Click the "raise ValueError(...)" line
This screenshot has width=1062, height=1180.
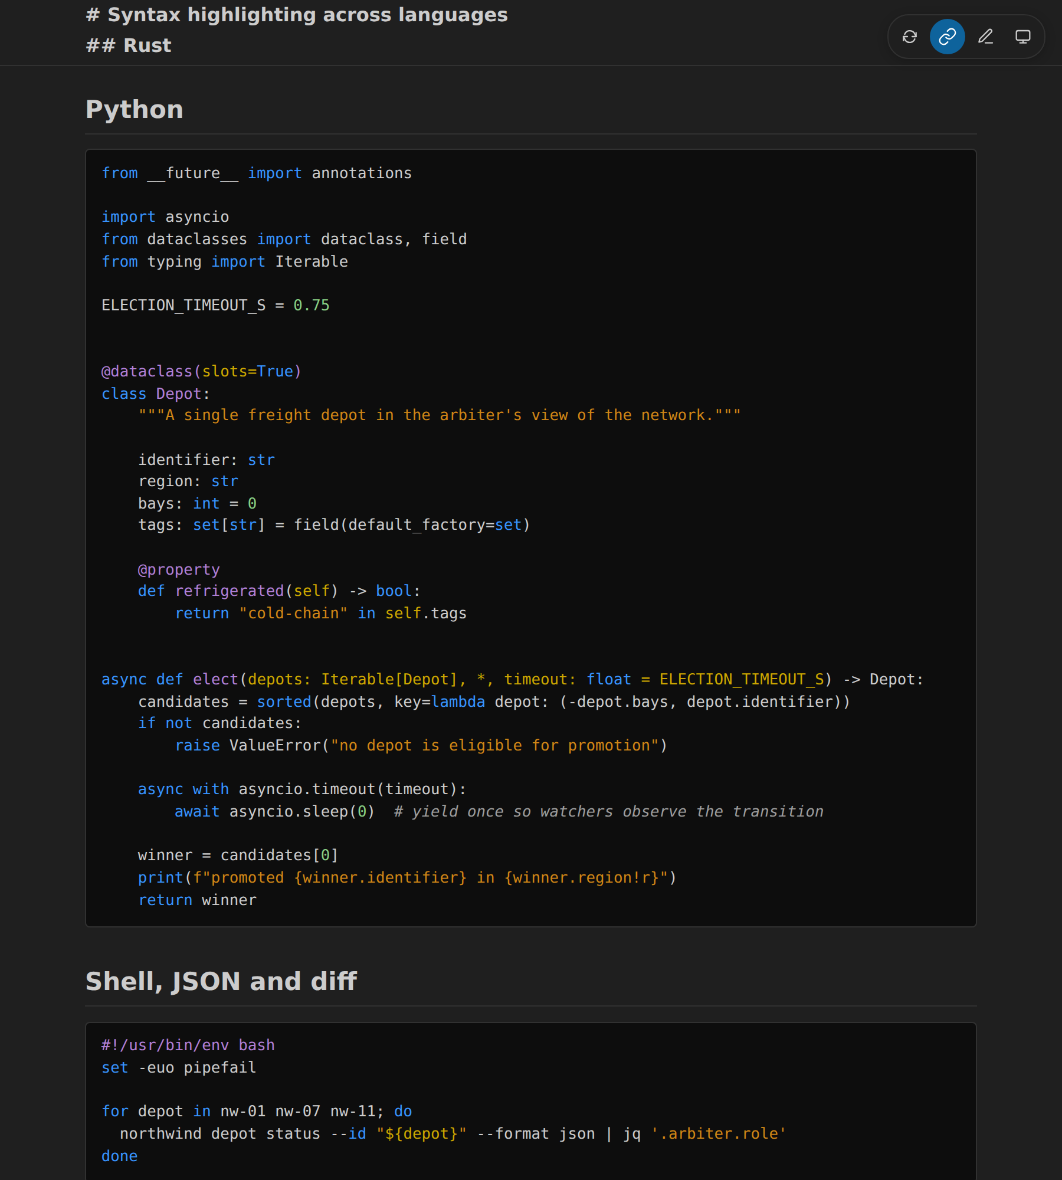click(421, 746)
